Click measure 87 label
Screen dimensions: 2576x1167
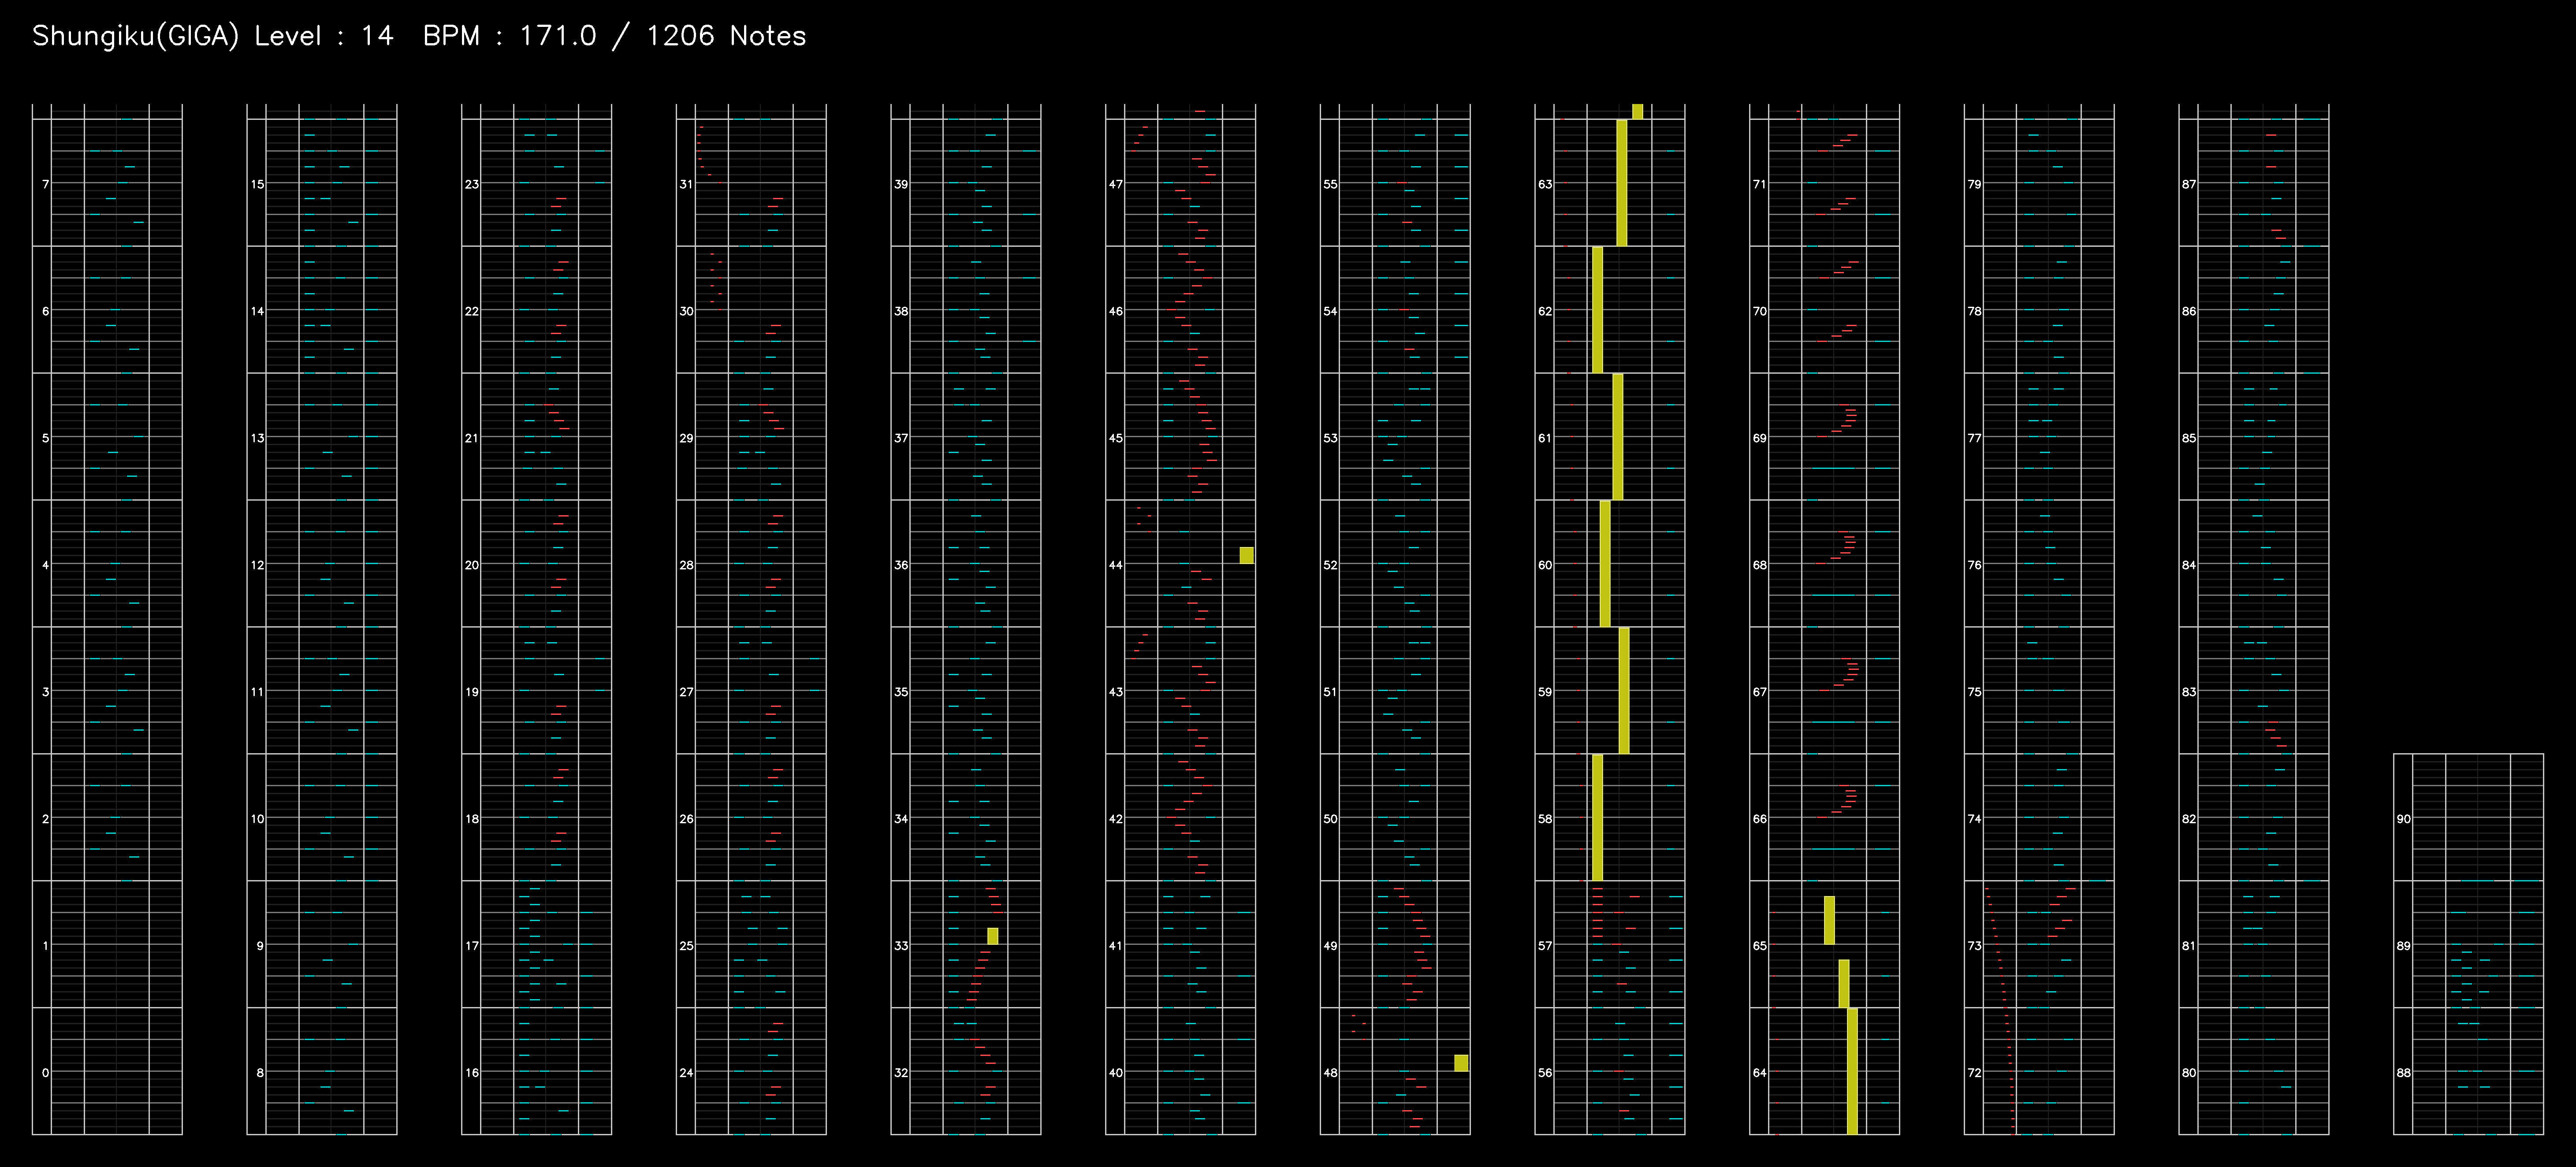pos(2190,184)
